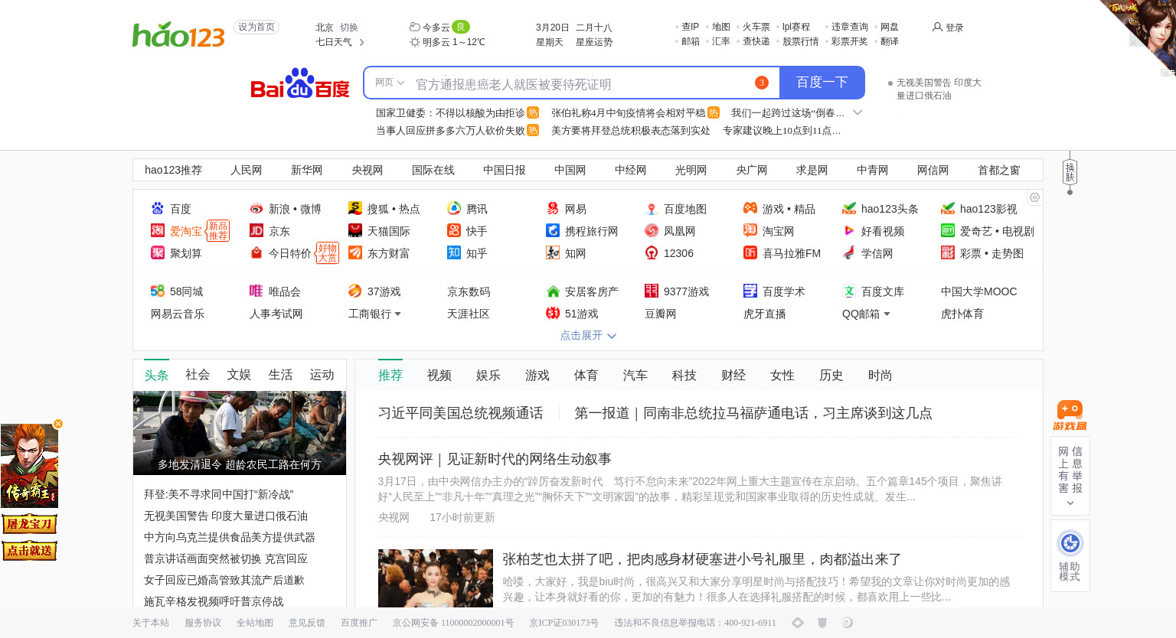The width and height of the screenshot is (1176, 638).
Task: Expand the hot news list chevron
Action: [x=857, y=112]
